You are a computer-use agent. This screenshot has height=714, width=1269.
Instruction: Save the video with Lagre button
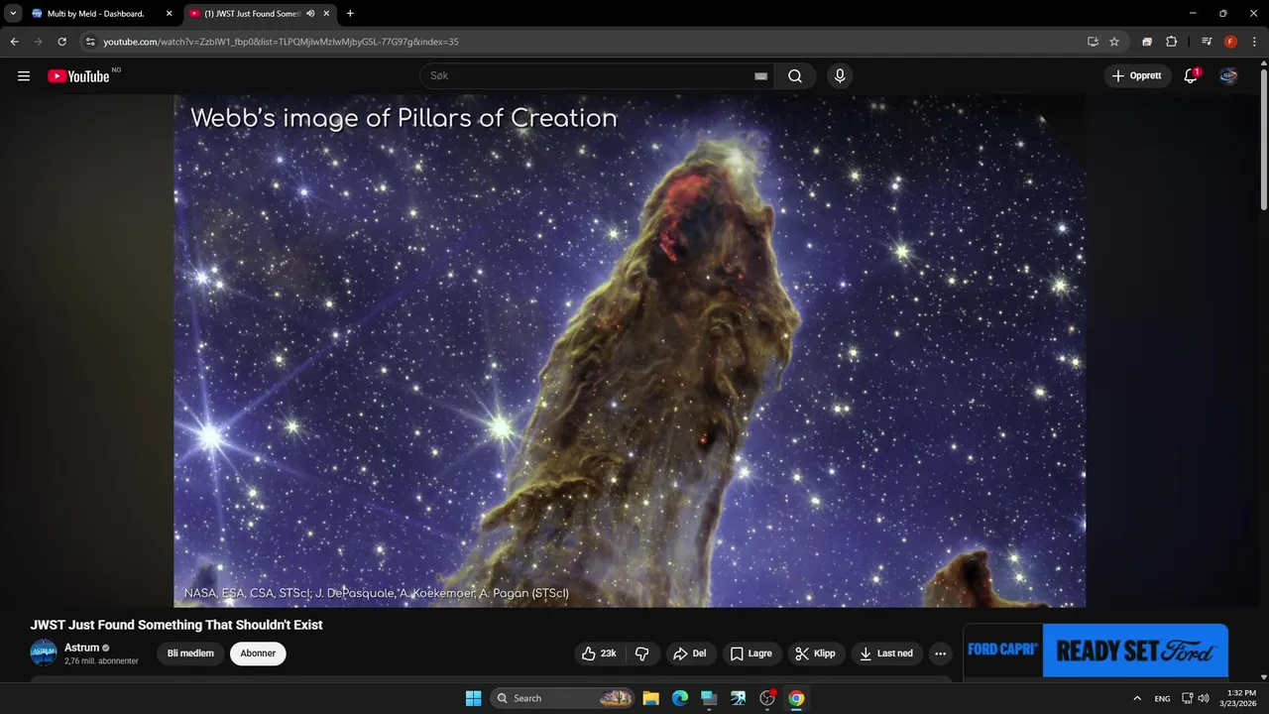(x=750, y=654)
